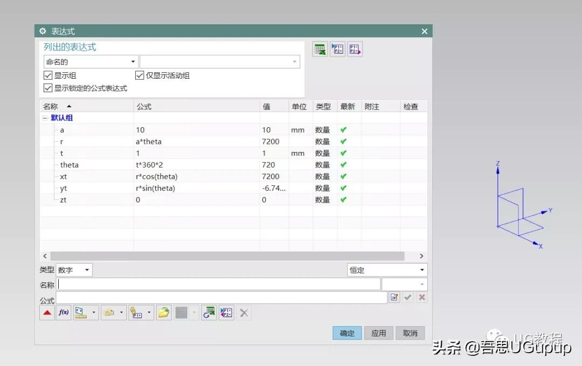
Task: Click the 确定 button
Action: coord(347,333)
